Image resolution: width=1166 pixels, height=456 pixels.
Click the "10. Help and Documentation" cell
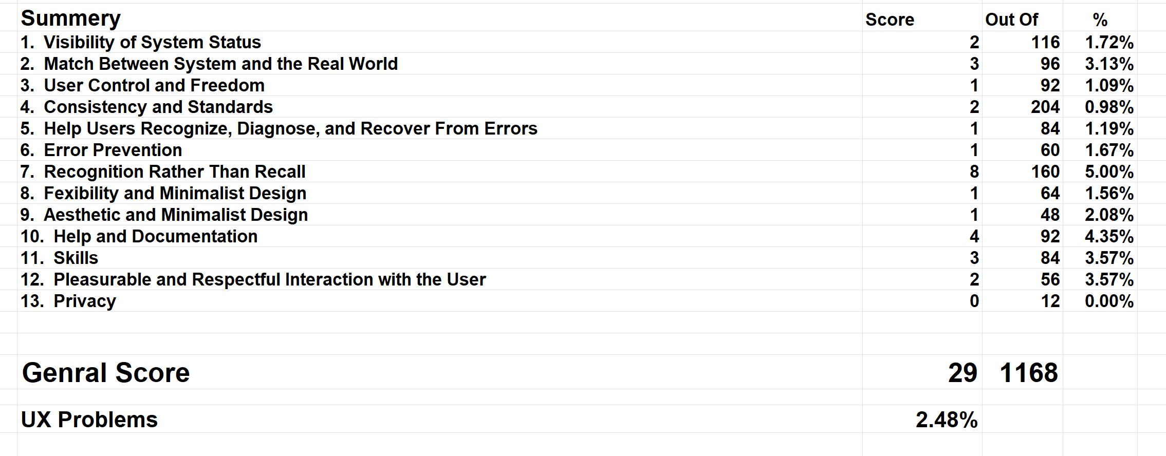[x=139, y=236]
